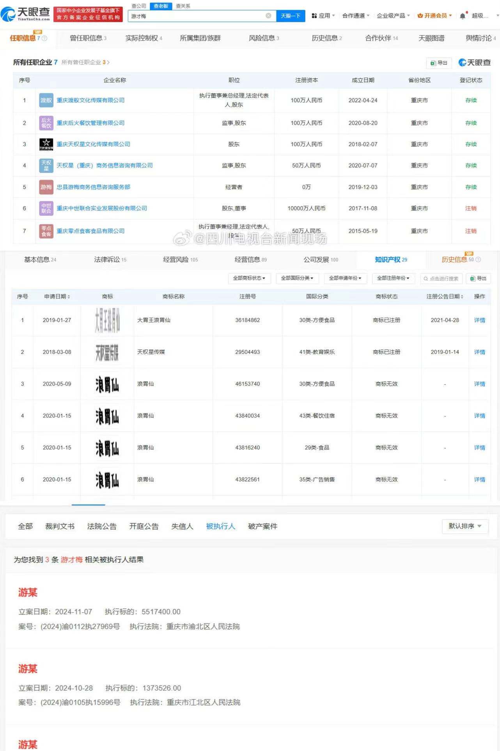Select the 失信人 filter tab
The height and width of the screenshot is (751, 500).
(182, 526)
